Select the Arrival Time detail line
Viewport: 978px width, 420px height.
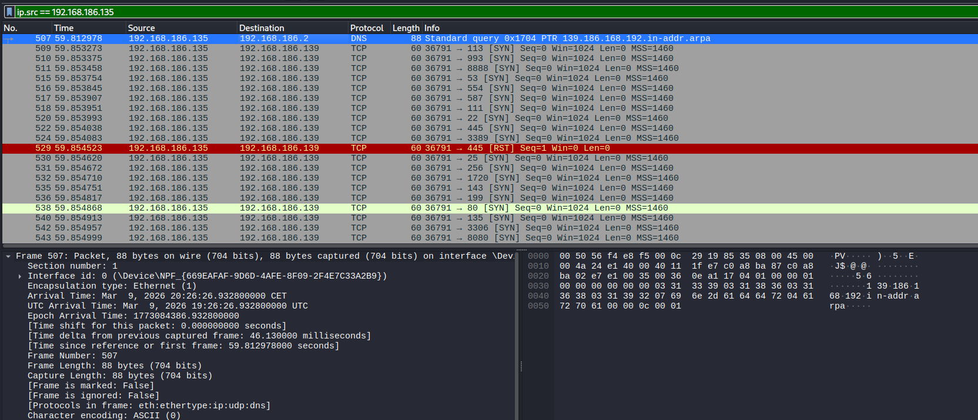[157, 296]
